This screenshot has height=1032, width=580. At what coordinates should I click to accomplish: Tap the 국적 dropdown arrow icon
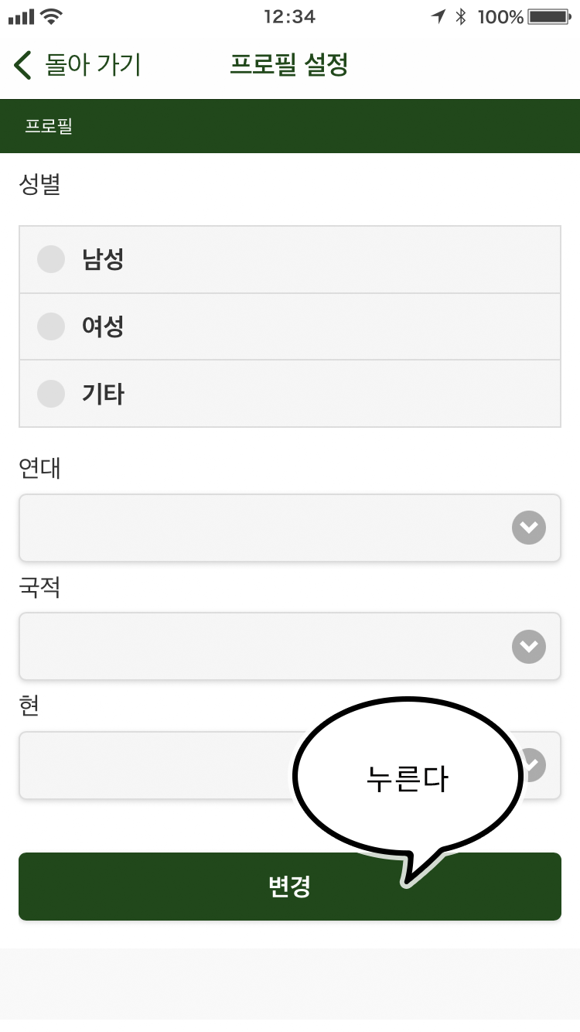(x=529, y=647)
